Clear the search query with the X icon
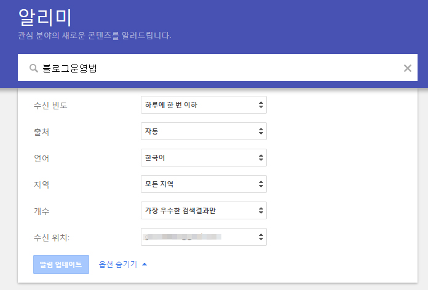 tap(407, 68)
